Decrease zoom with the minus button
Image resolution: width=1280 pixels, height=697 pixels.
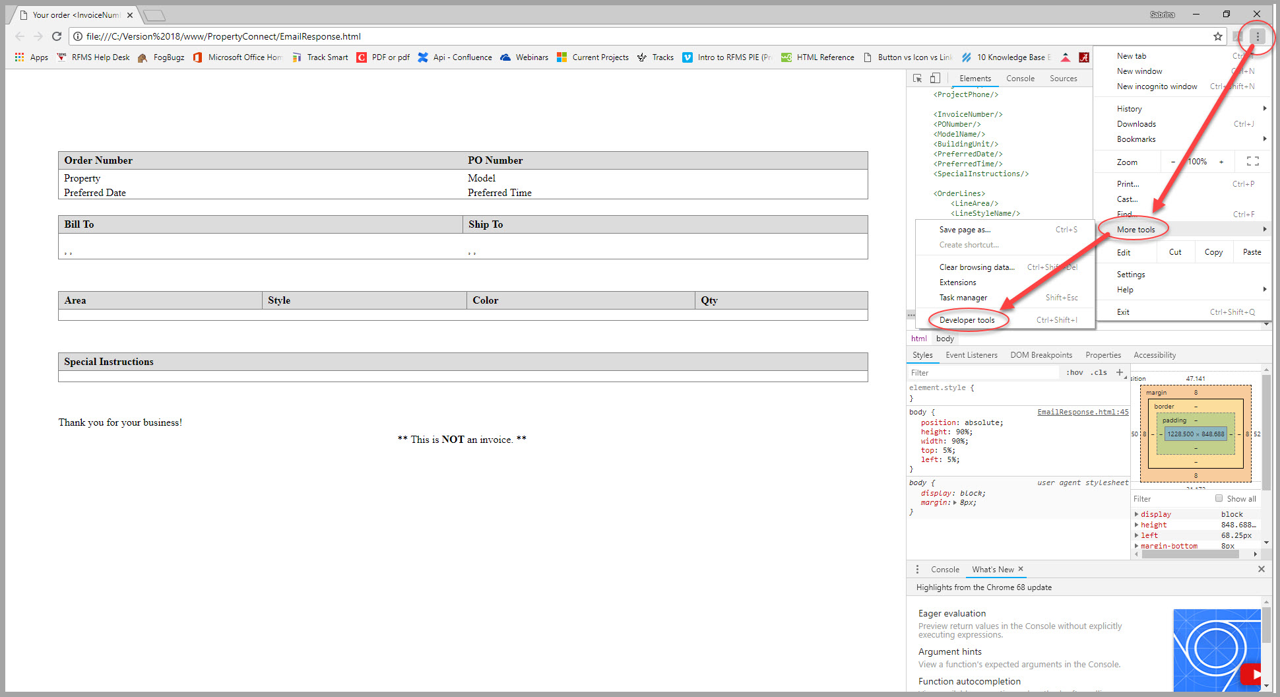pyautogui.click(x=1172, y=162)
